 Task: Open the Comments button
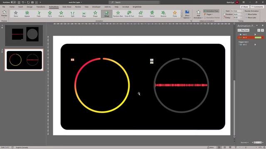257,7
